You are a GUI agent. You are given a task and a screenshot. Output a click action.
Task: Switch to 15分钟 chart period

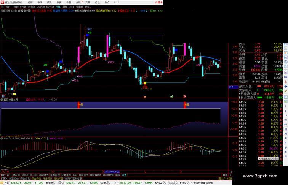32,7
